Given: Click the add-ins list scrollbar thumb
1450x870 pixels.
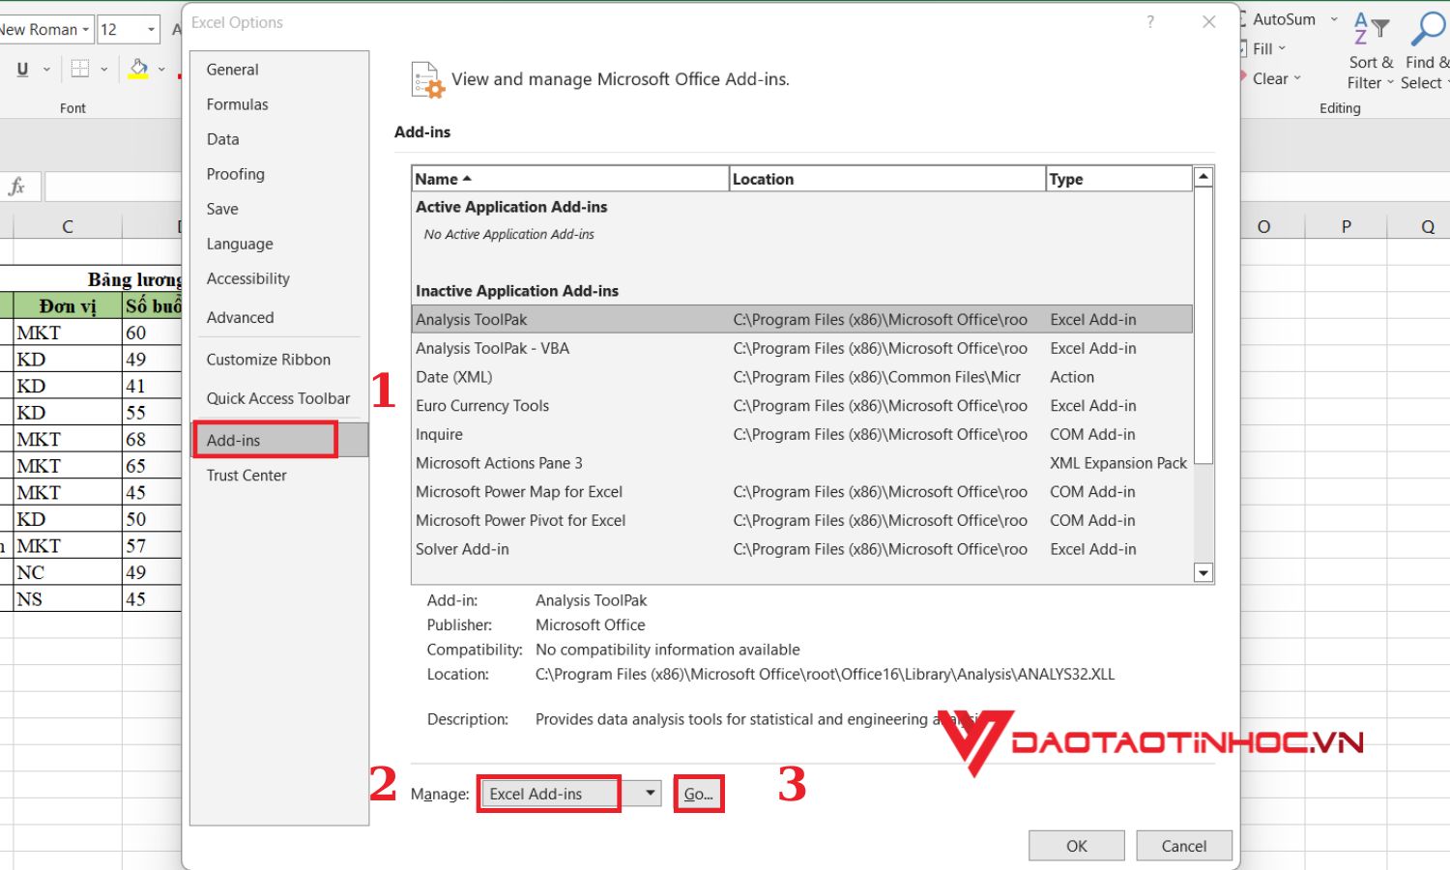Looking at the screenshot, I should pos(1203,325).
